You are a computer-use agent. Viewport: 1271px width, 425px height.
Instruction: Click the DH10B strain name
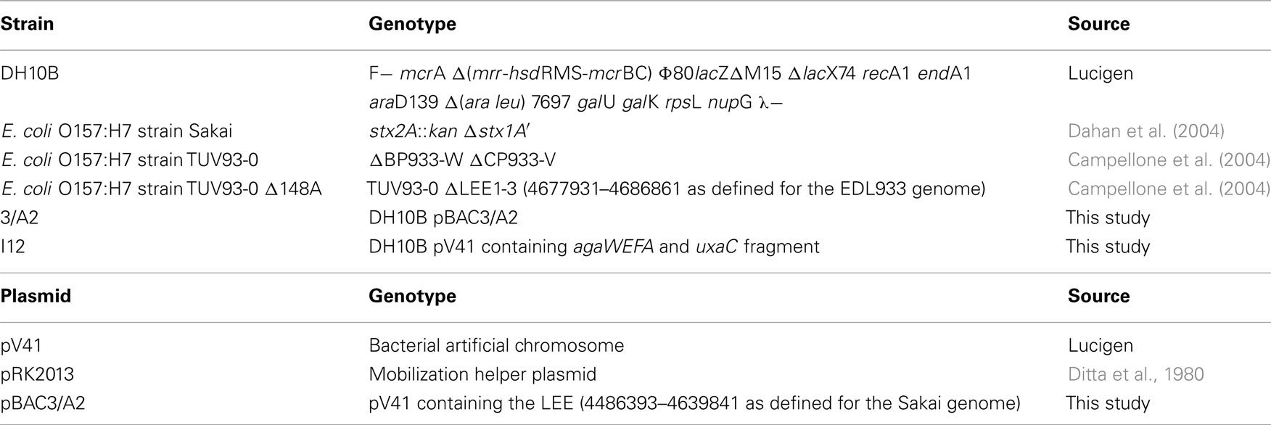coord(30,73)
